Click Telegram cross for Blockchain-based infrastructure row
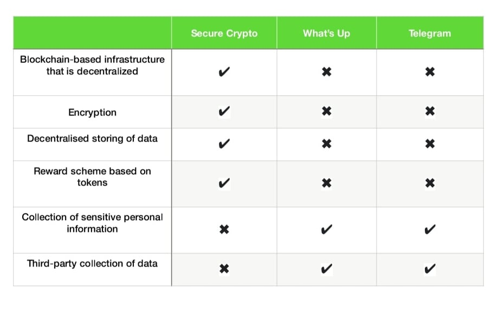Viewport: 498px width, 323px height. [430, 72]
